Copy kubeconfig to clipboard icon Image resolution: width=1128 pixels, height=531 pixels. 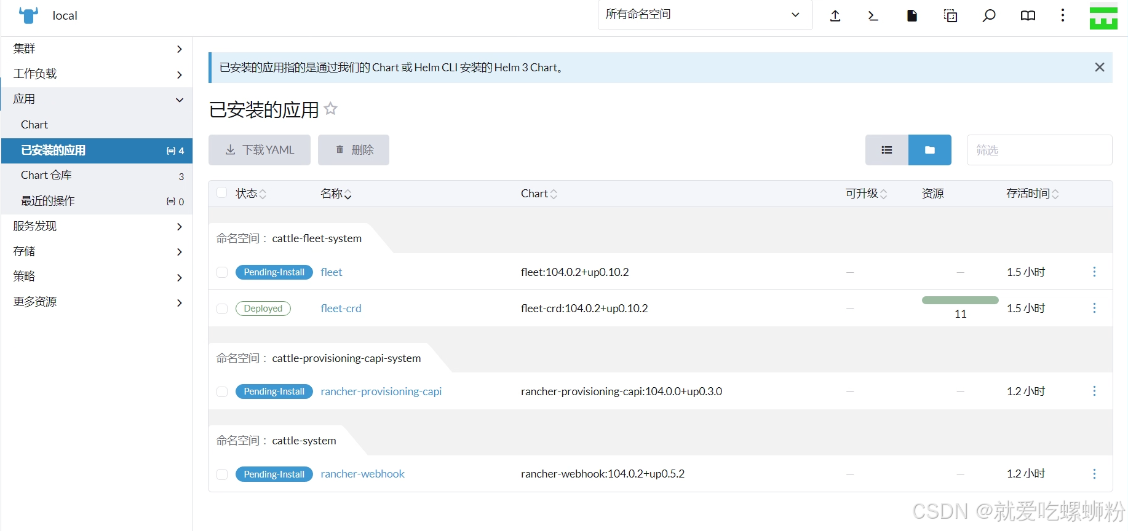click(x=950, y=16)
